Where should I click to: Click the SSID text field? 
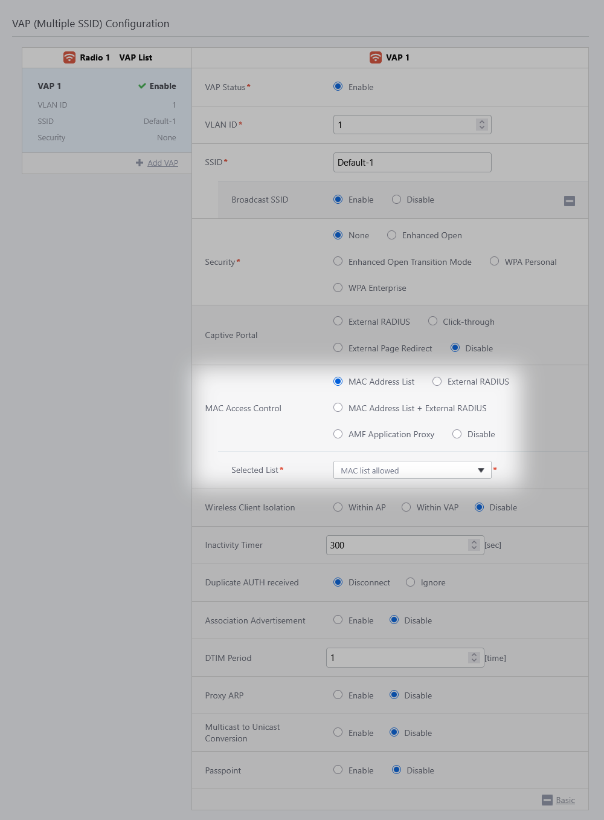[412, 162]
